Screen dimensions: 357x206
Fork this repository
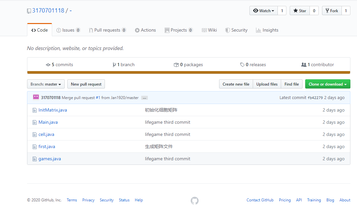click(332, 11)
